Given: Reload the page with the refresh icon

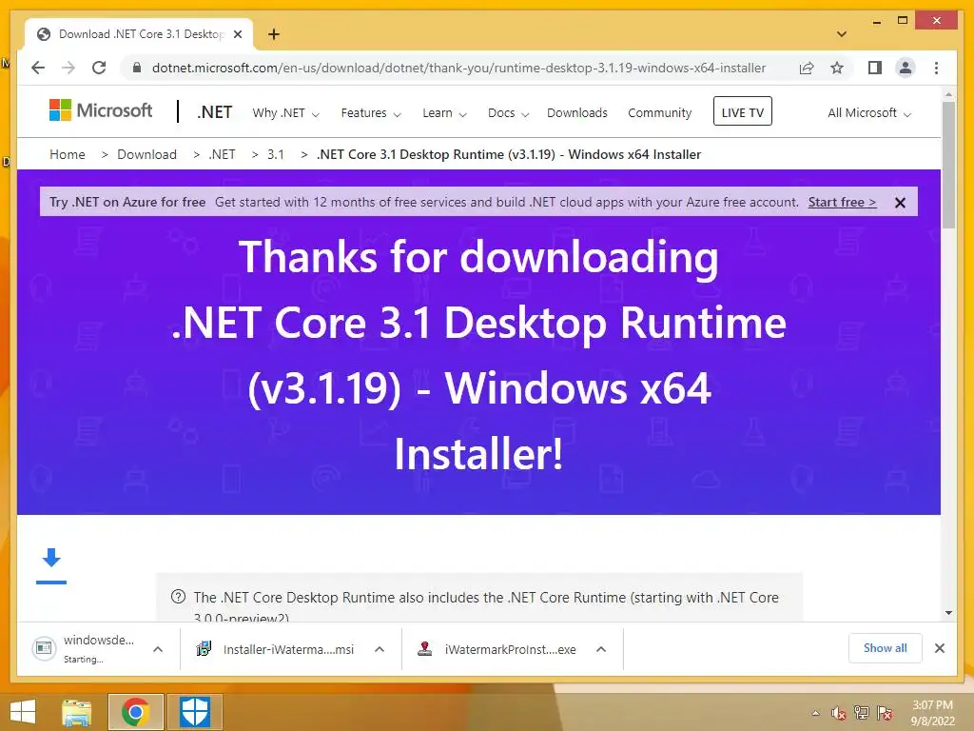Looking at the screenshot, I should coord(99,68).
